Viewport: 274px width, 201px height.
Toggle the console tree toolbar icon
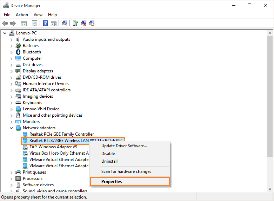tap(24, 23)
